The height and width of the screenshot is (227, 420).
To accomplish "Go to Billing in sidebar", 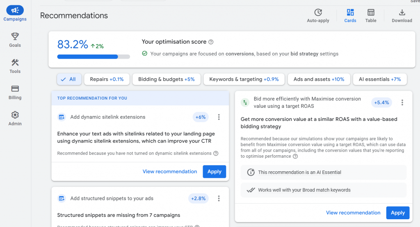I will point(15,92).
